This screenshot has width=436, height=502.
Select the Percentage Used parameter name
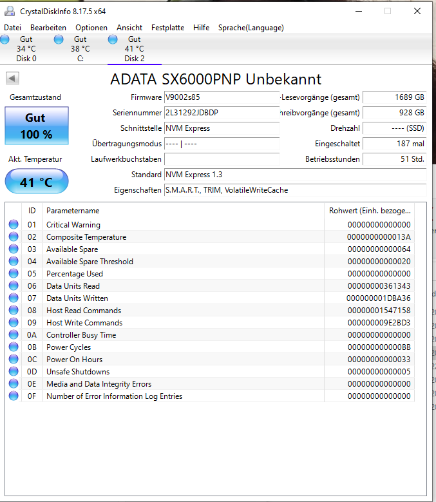click(75, 274)
